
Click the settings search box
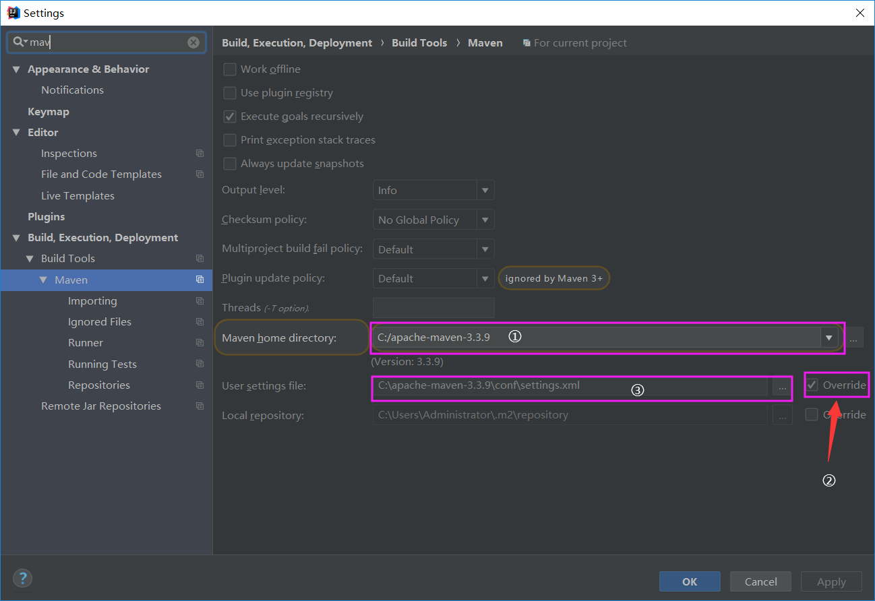click(107, 42)
